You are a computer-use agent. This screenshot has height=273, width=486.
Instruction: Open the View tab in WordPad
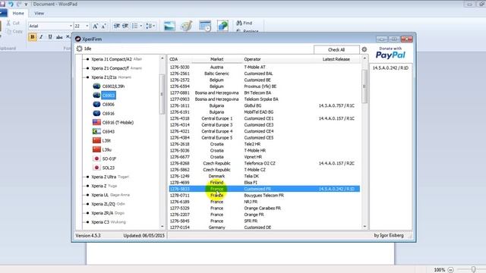39,14
